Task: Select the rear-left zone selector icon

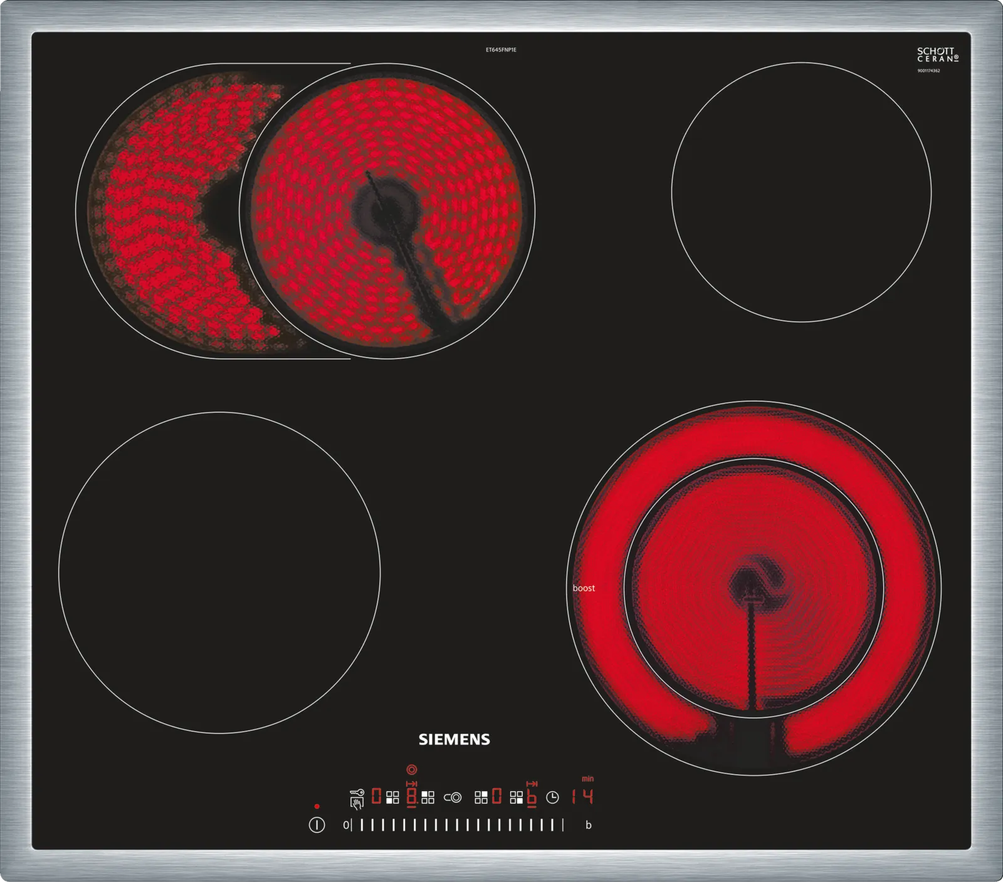Action: click(428, 797)
